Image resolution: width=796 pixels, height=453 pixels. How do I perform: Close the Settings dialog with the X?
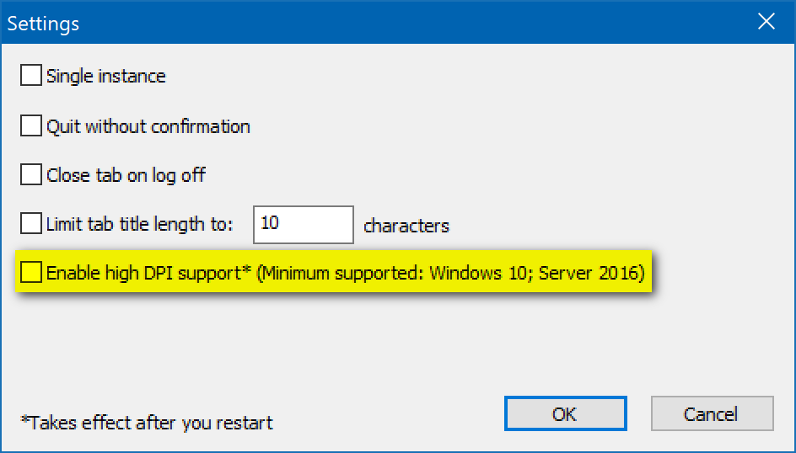click(x=766, y=22)
